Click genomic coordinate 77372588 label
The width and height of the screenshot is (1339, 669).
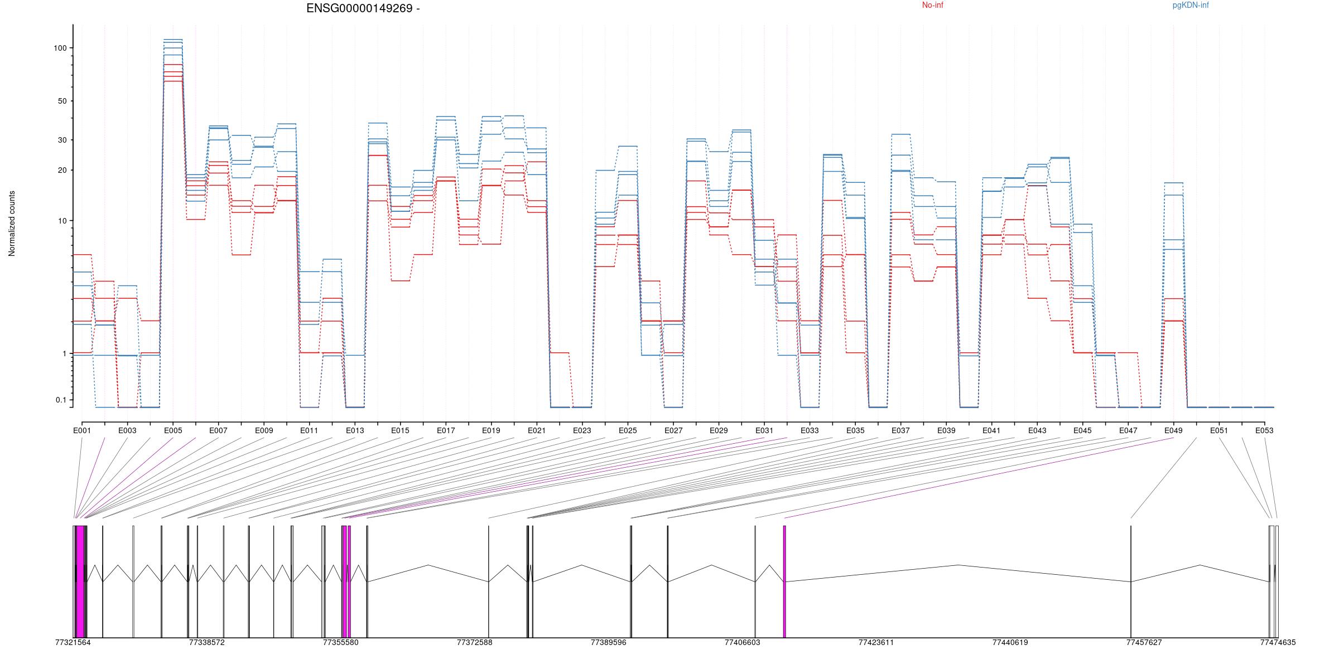tap(474, 642)
